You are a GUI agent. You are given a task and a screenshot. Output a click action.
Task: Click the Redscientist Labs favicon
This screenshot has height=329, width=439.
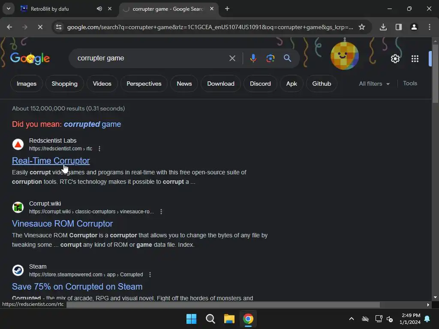pyautogui.click(x=18, y=144)
